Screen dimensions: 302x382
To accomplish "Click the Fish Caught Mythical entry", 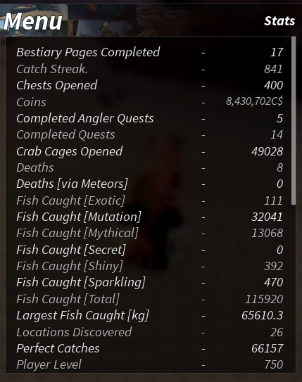I will [150, 233].
